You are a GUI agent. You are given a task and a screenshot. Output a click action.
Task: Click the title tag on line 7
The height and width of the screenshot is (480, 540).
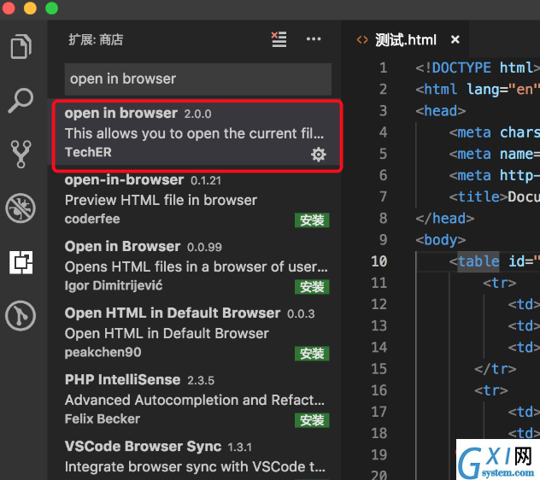[478, 196]
